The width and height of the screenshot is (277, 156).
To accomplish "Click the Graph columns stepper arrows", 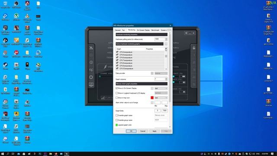I will tap(166, 79).
